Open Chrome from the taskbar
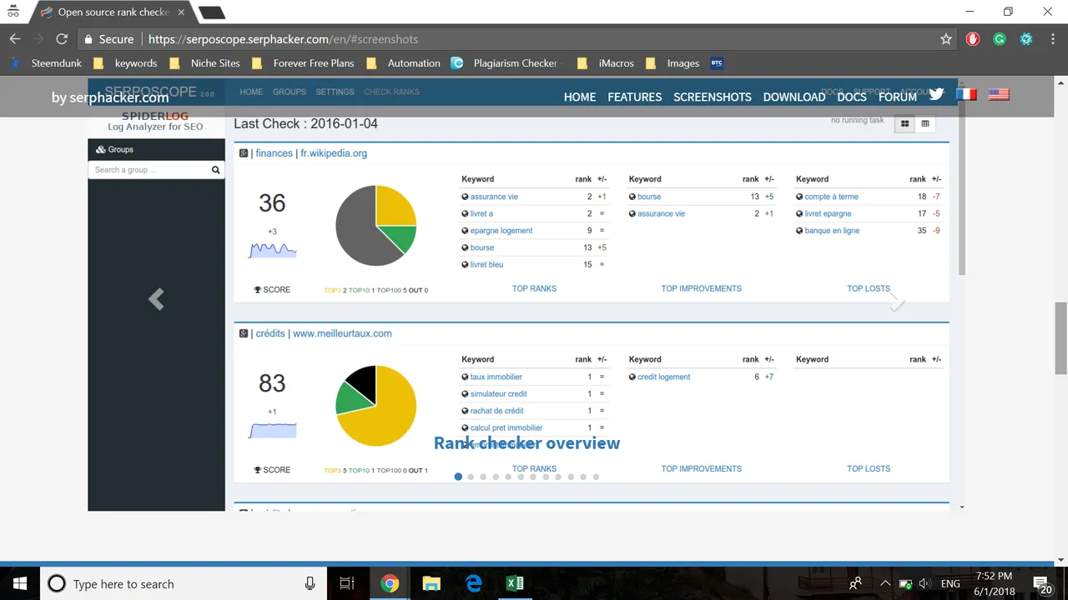 point(390,583)
